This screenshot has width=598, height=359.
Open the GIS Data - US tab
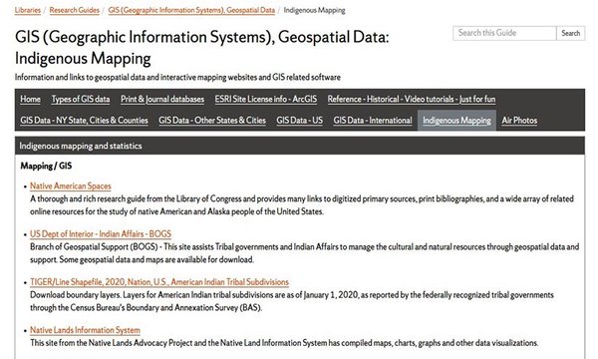point(300,121)
